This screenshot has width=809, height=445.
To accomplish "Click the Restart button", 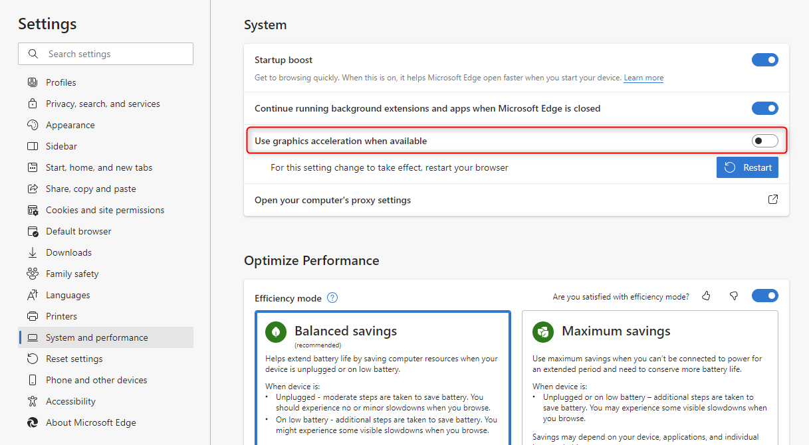I will coord(747,167).
